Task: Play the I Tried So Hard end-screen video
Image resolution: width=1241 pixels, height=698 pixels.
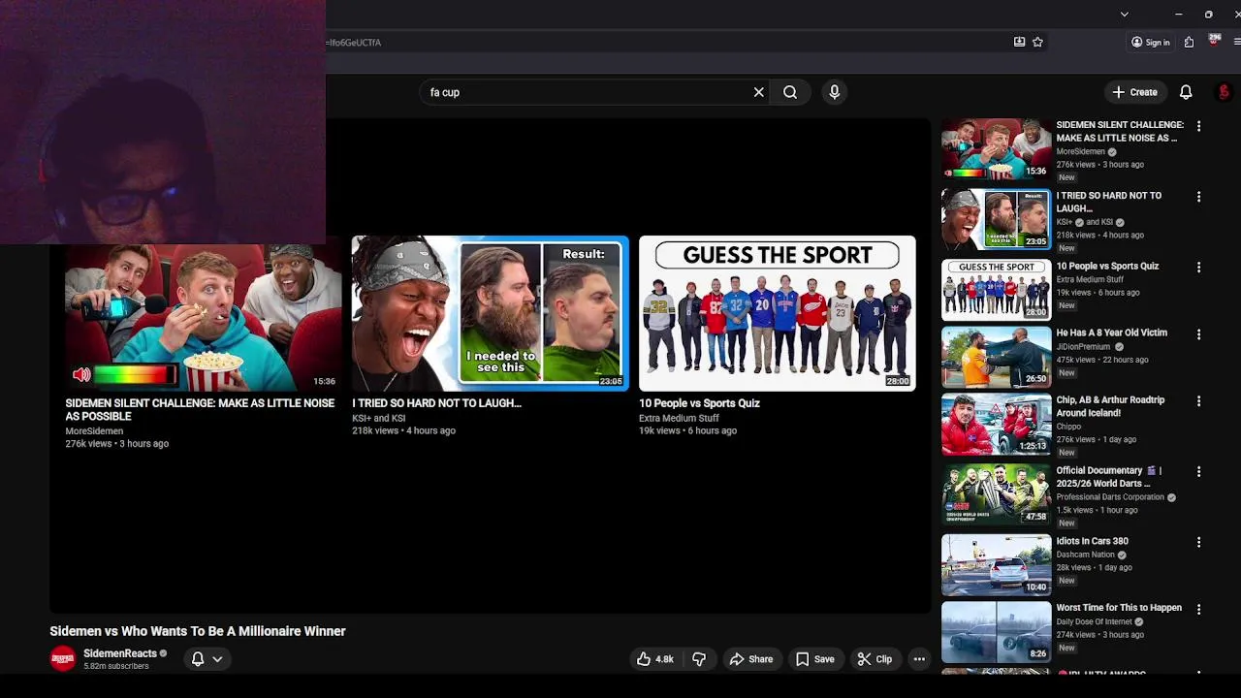Action: 490,313
